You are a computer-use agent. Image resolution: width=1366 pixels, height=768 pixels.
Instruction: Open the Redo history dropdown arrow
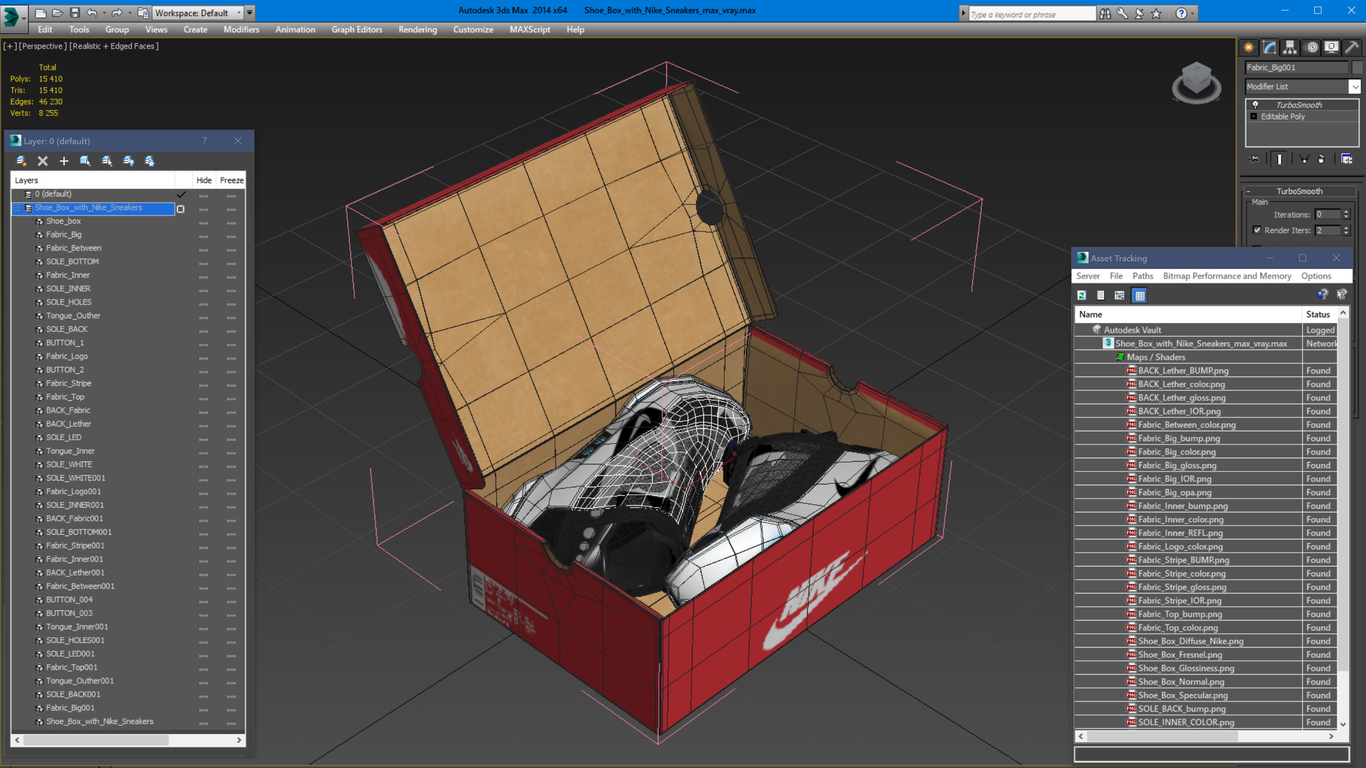tap(130, 13)
